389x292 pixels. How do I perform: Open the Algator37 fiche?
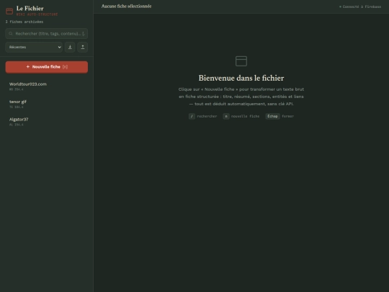point(47,121)
